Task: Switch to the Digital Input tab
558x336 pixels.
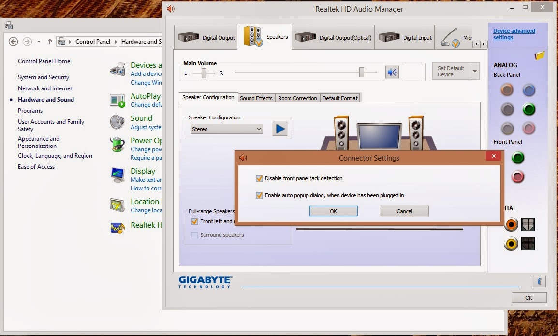Action: click(405, 37)
